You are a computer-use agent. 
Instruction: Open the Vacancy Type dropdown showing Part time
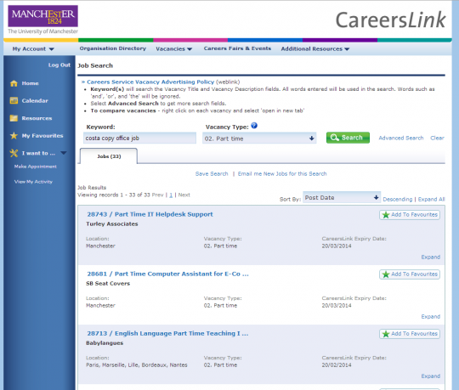point(259,138)
